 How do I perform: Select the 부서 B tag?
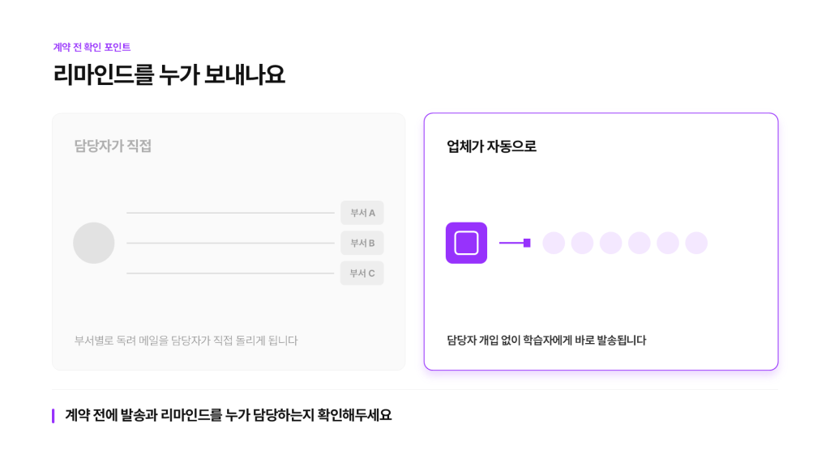pos(362,243)
